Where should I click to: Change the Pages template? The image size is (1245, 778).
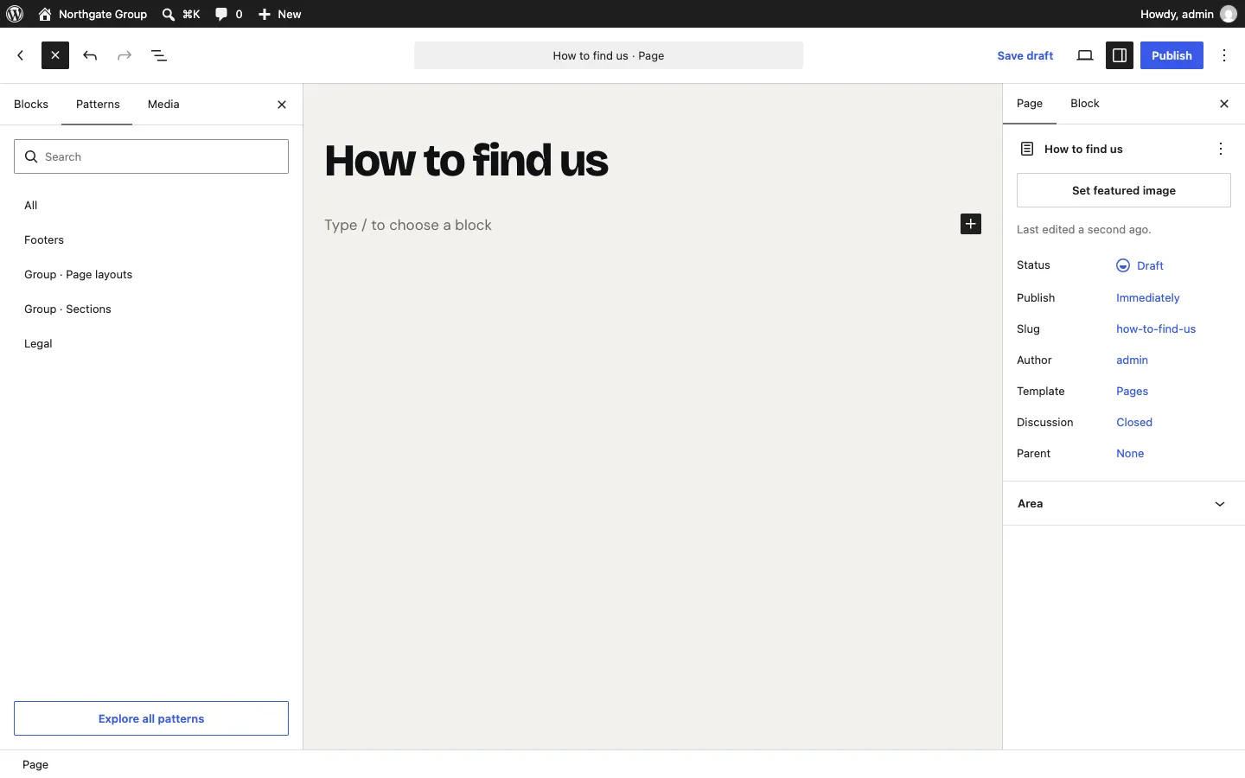click(1132, 392)
